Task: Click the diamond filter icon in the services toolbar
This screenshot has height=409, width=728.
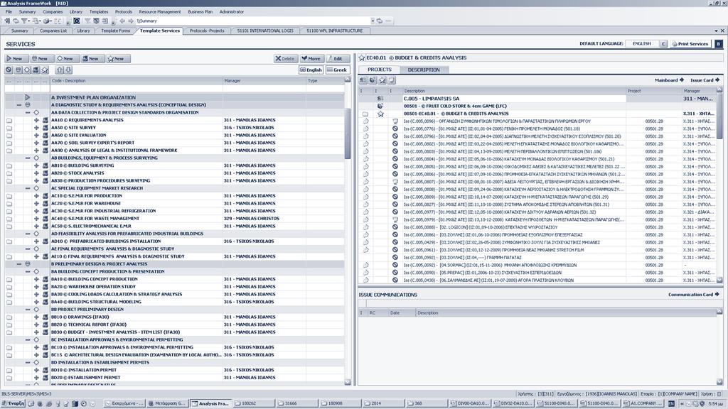Action: (x=27, y=70)
